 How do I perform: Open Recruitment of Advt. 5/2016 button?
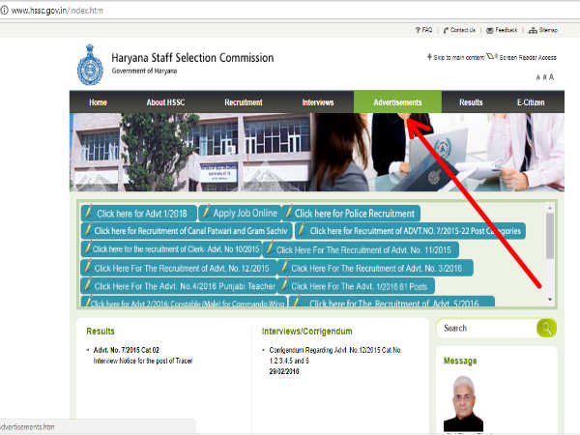tap(391, 302)
